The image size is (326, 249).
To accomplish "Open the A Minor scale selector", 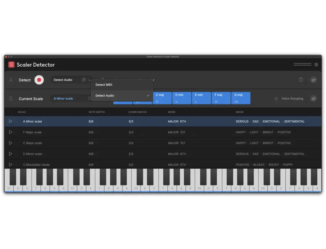I will click(x=71, y=99).
